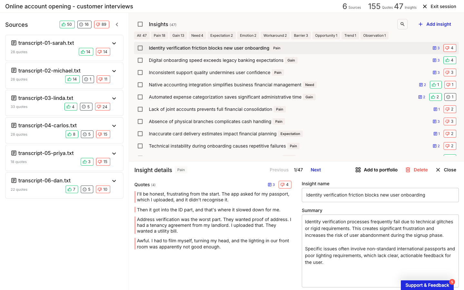Open the insights search magnifier
This screenshot has height=290, width=464.
(402, 24)
